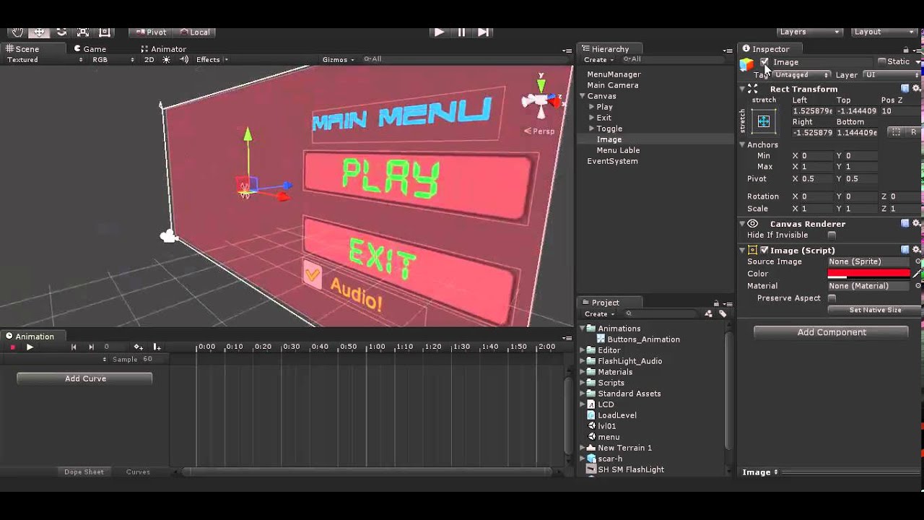Click the Set Native Size button
The height and width of the screenshot is (520, 924).
[x=875, y=310]
